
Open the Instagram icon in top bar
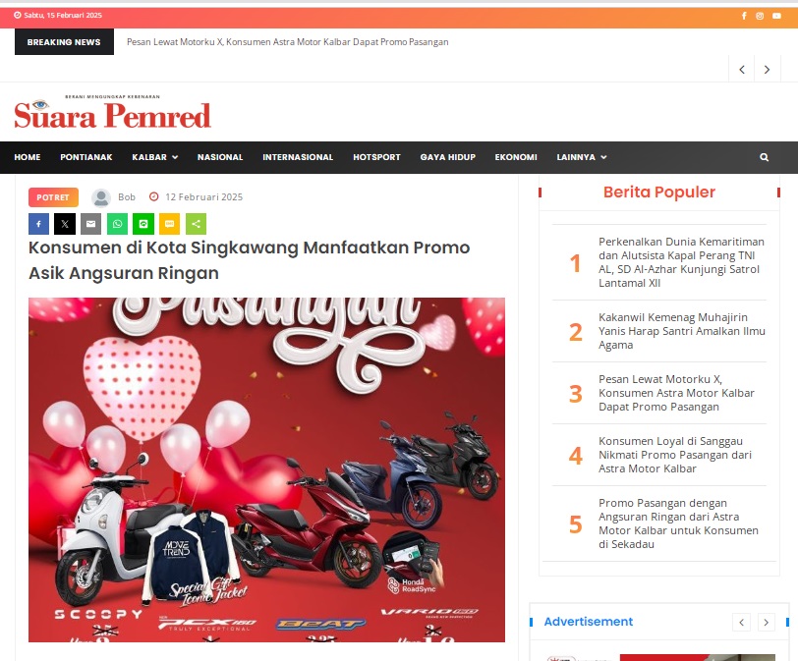[760, 16]
